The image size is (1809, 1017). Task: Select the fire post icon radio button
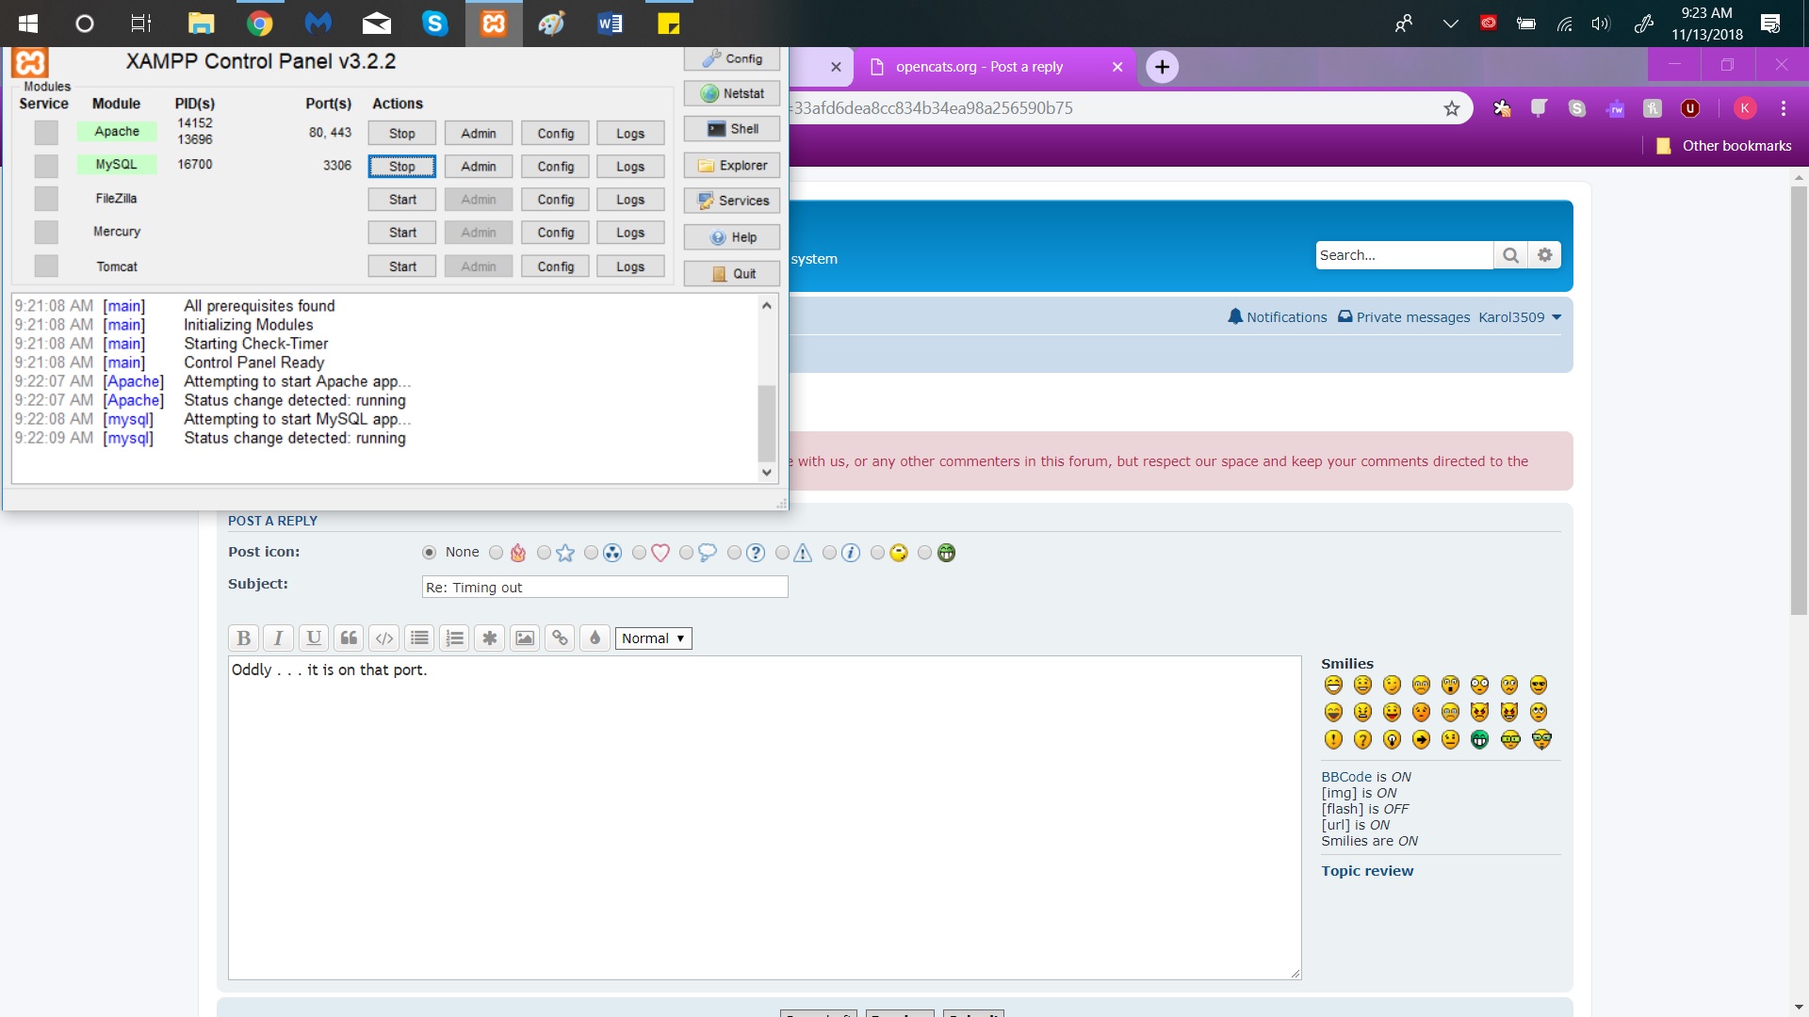pos(496,553)
